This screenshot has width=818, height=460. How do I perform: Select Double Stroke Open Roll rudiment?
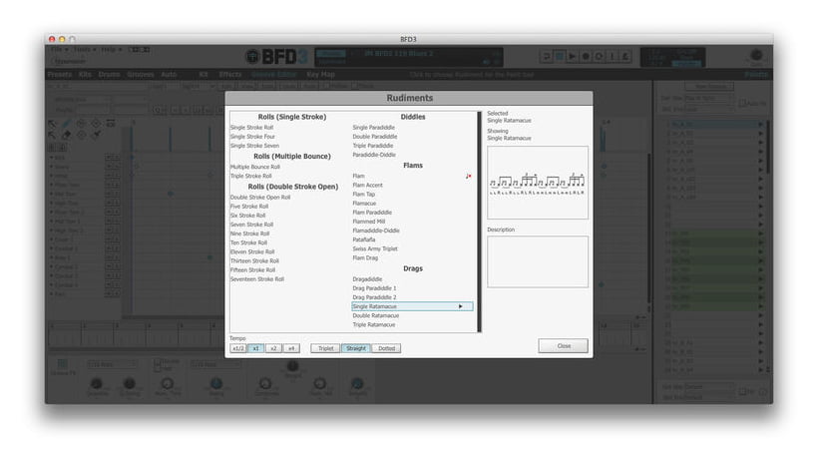260,198
